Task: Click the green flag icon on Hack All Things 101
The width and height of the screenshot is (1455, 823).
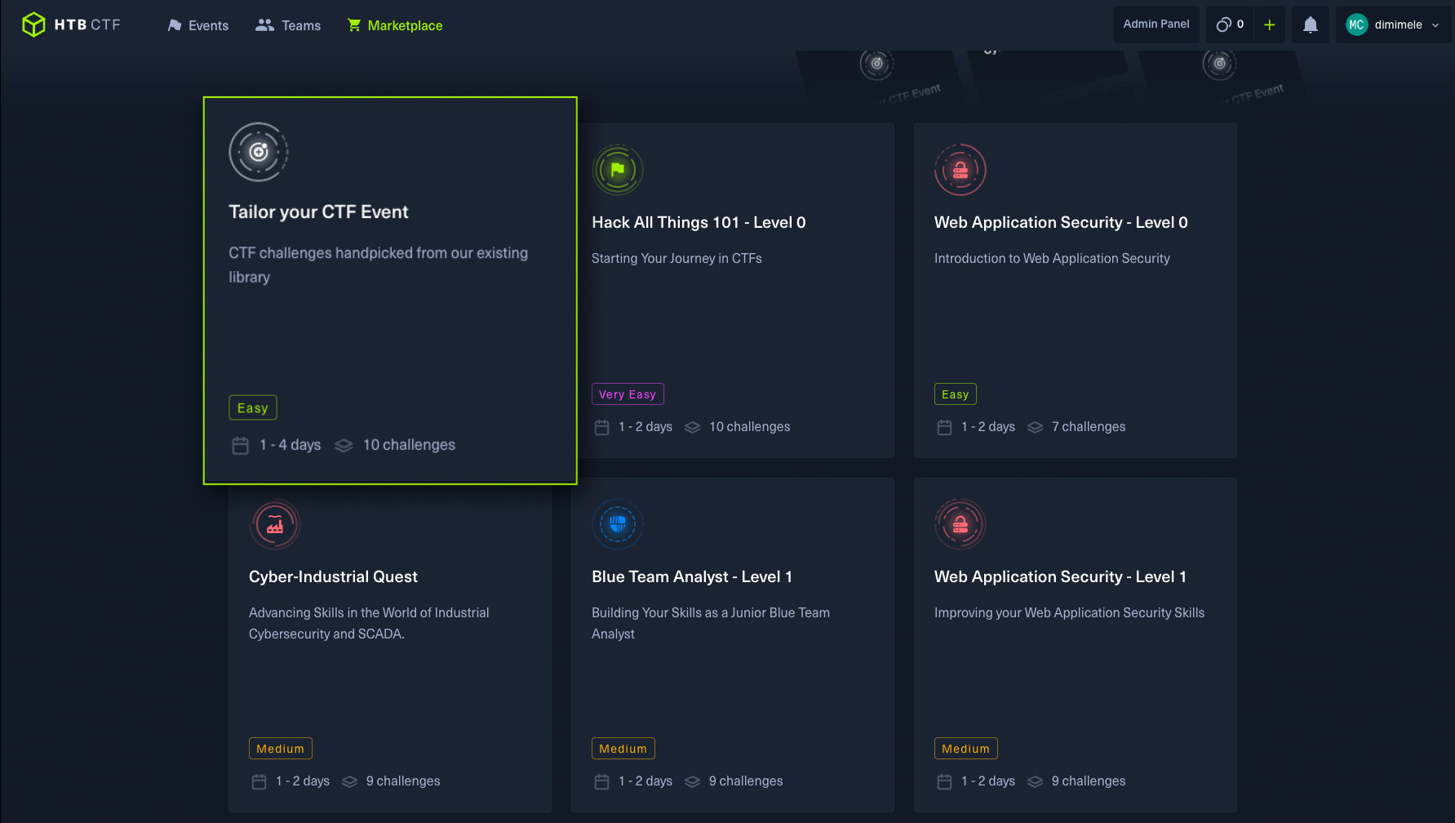Action: [x=618, y=170]
